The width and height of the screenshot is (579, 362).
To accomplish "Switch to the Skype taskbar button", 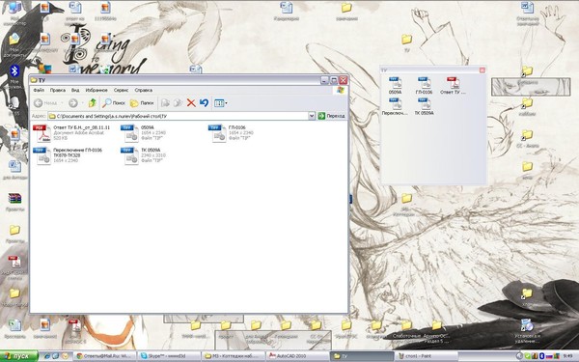I will [x=169, y=356].
